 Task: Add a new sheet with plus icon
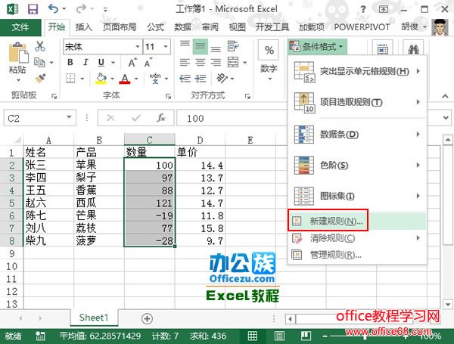[x=147, y=318]
